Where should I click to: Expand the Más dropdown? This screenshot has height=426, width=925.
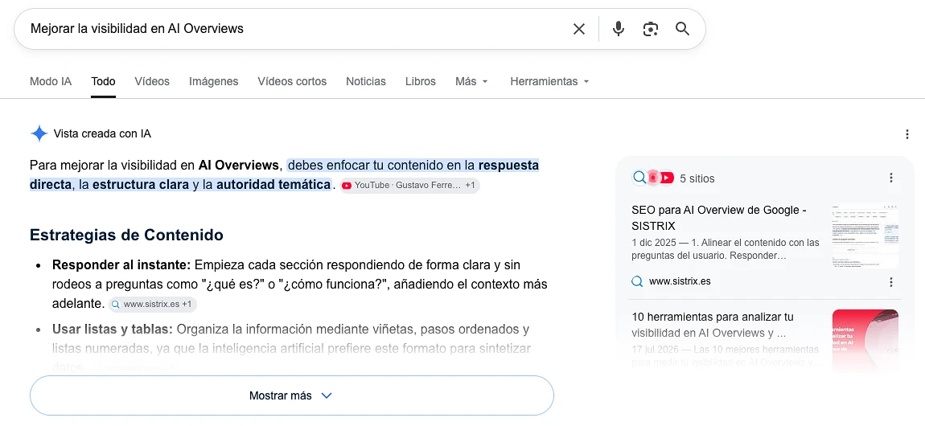coord(471,81)
